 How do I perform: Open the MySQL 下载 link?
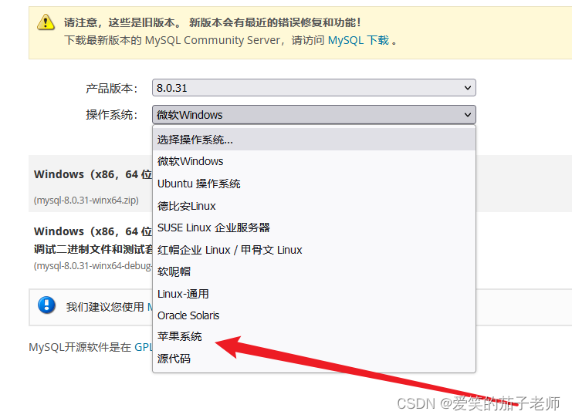[358, 40]
